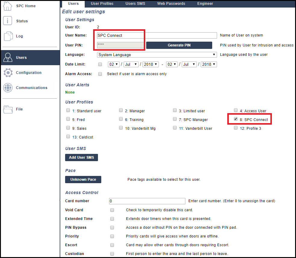Viewport: 296px width, 258px height.
Task: Uncheck the 8: SPC Connect profile
Action: pos(236,119)
